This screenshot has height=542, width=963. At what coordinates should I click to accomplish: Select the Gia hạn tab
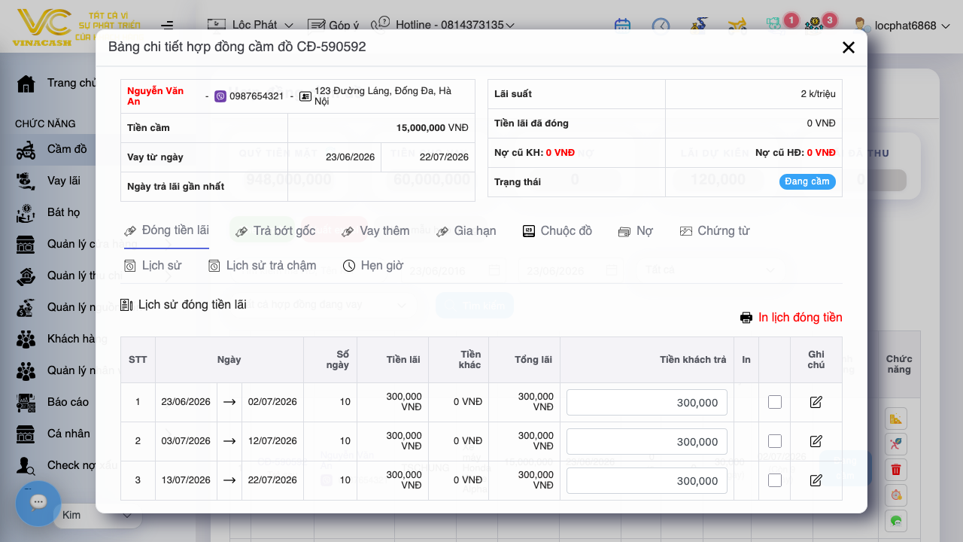466,231
